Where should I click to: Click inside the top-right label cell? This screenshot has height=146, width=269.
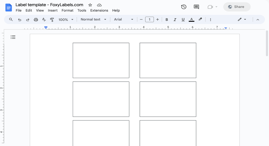pyautogui.click(x=168, y=60)
